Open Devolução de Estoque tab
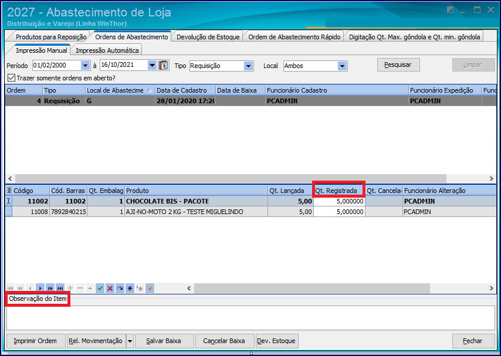The width and height of the screenshot is (501, 356). [208, 37]
